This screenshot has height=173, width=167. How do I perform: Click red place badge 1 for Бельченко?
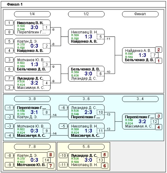click(x=159, y=61)
